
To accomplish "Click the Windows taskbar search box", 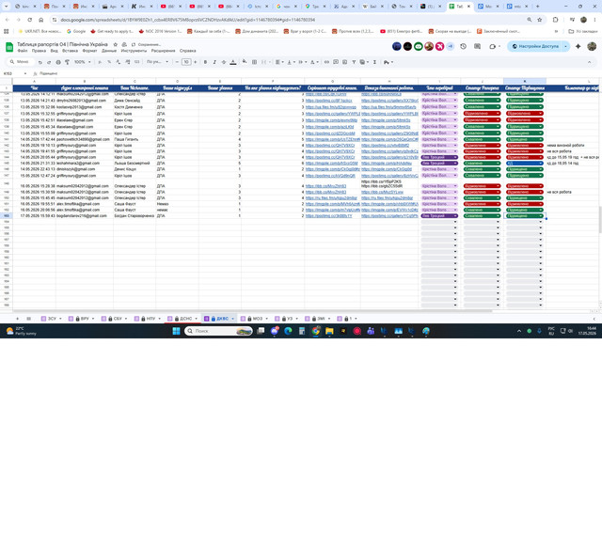I will tap(218, 331).
